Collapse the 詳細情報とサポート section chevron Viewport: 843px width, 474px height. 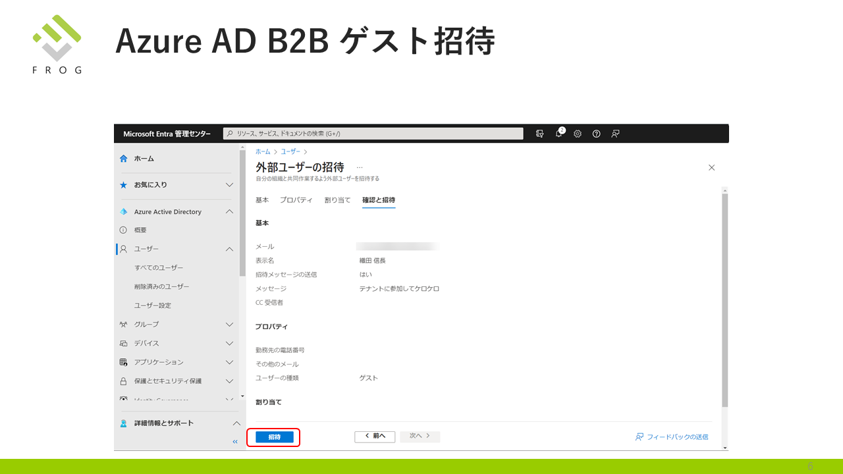[x=237, y=423]
